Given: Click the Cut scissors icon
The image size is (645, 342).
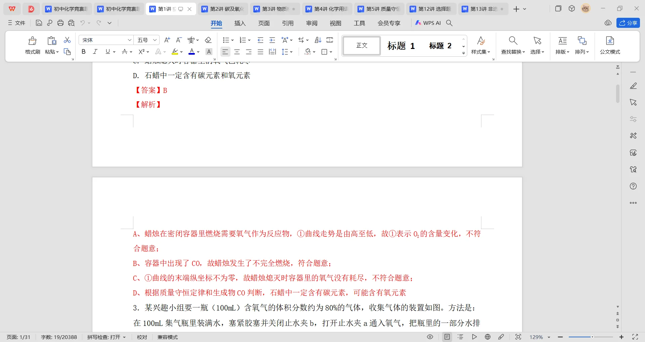Looking at the screenshot, I should [x=67, y=40].
